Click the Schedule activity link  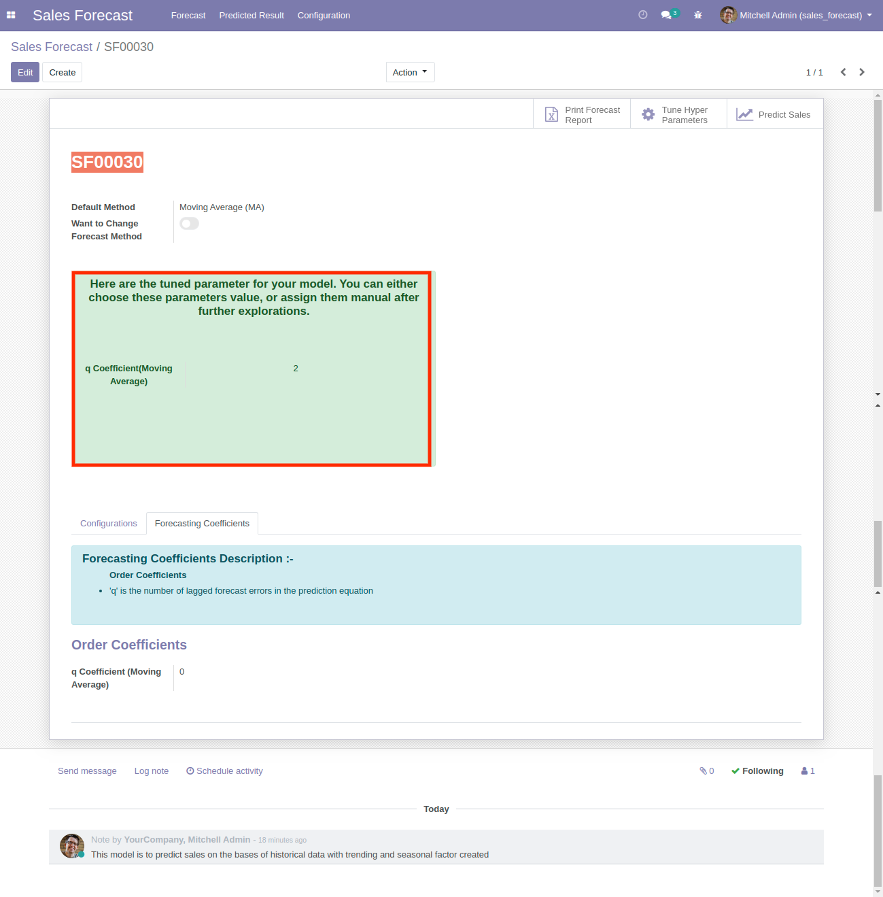(225, 771)
